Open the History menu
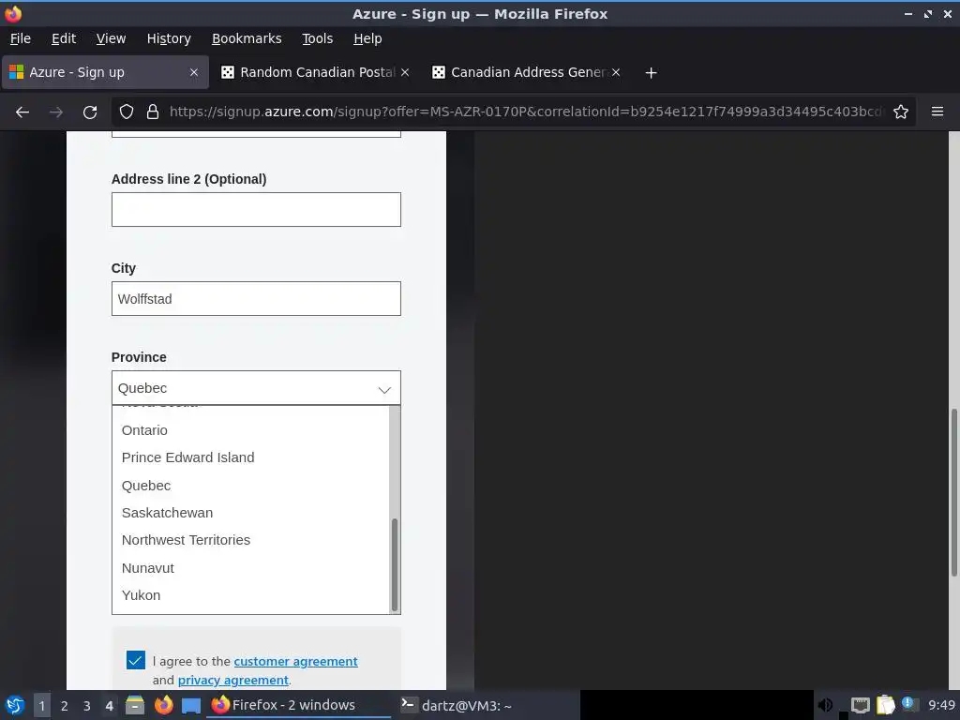This screenshot has width=960, height=720. coord(169,38)
